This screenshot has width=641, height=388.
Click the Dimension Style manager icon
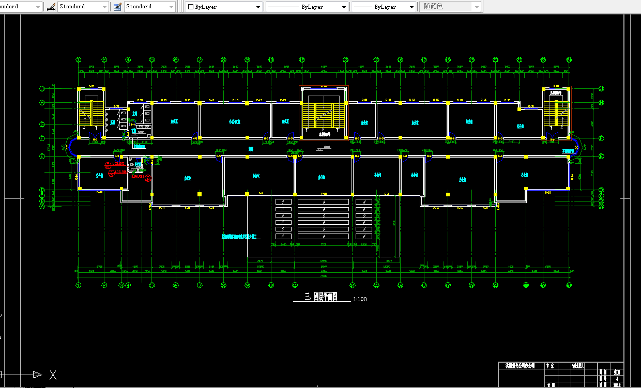[51, 7]
